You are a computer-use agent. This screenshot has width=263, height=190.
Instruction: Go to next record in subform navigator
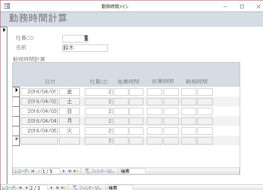64,171
